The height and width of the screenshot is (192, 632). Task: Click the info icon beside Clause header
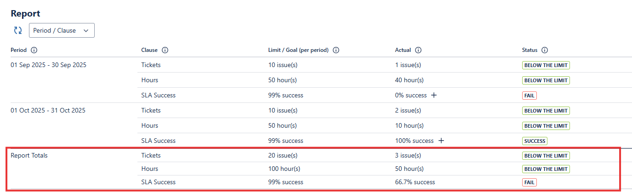click(165, 50)
